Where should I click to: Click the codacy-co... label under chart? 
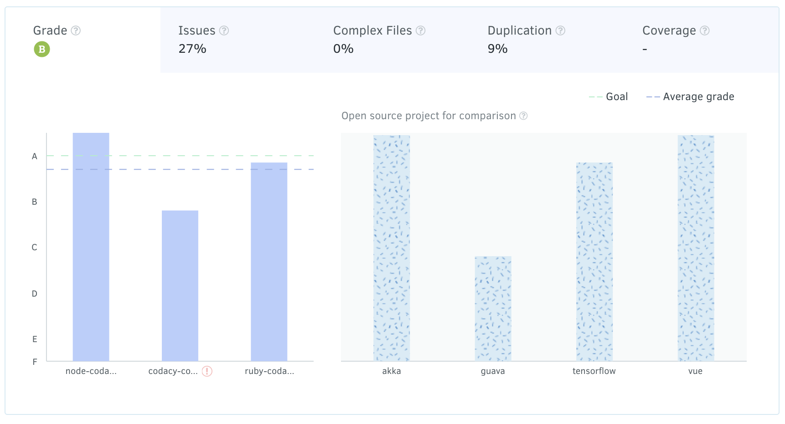(x=173, y=371)
